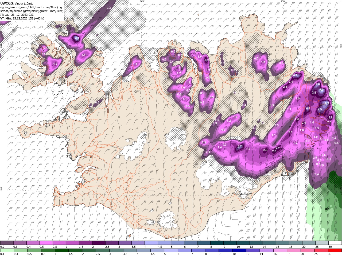The width and height of the screenshot is (342, 256).
Task: Click the light pink 16–18 rain swatch
Action: (280, 250)
